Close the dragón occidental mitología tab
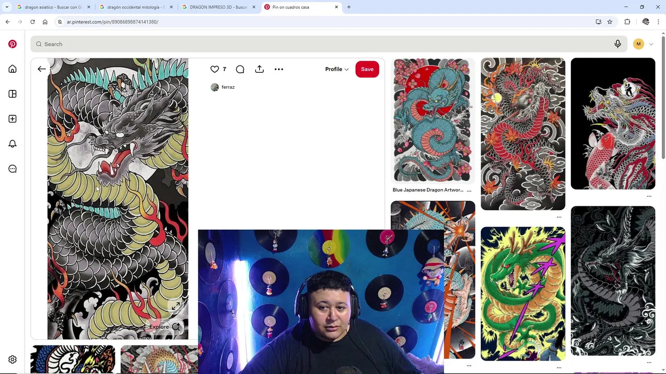This screenshot has height=374, width=666. [171, 7]
